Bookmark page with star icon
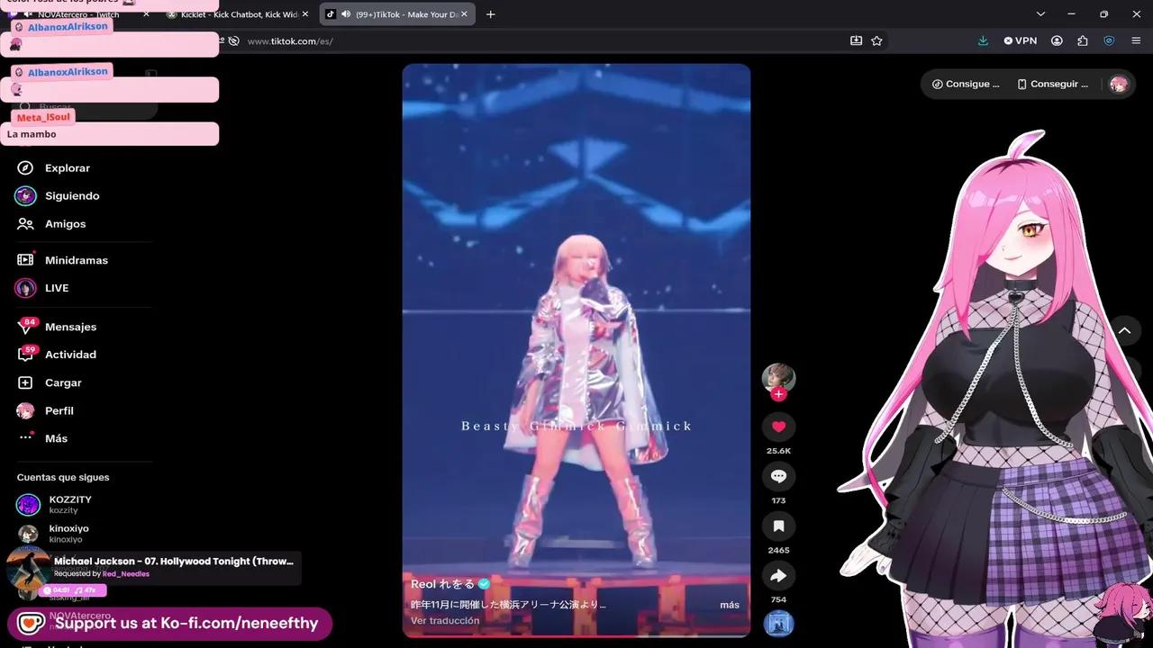 point(876,40)
